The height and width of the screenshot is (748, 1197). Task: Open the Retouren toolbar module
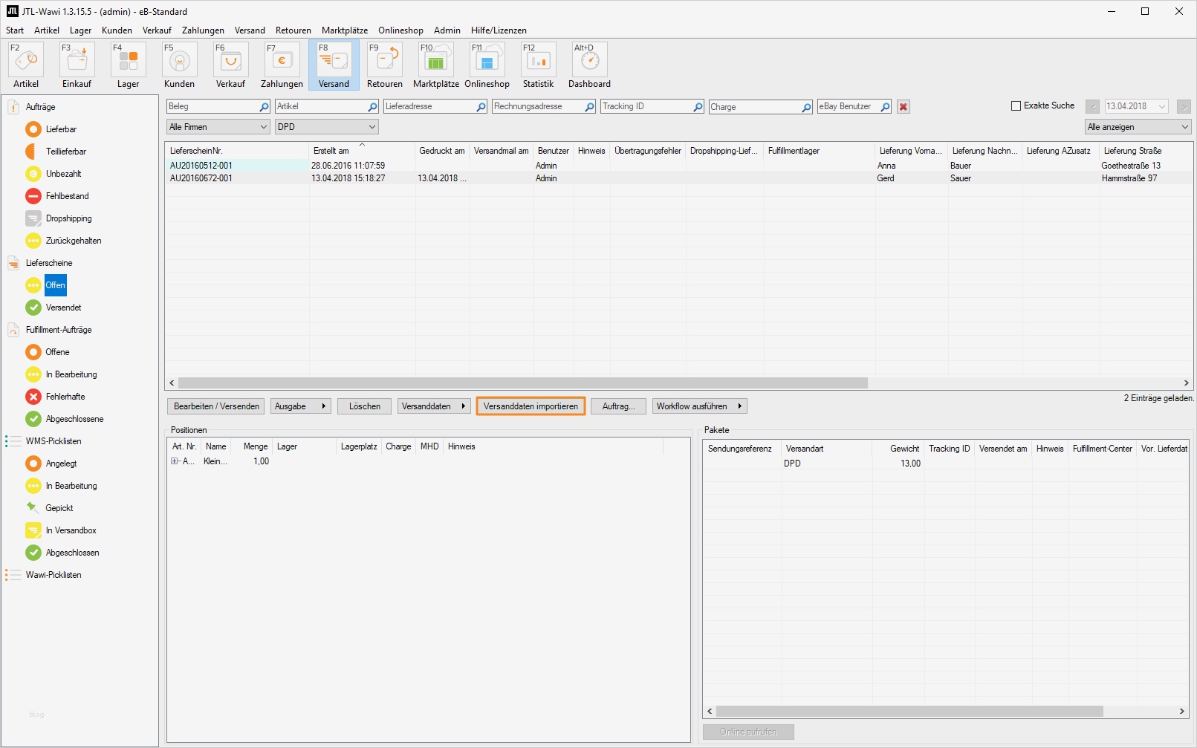click(385, 65)
